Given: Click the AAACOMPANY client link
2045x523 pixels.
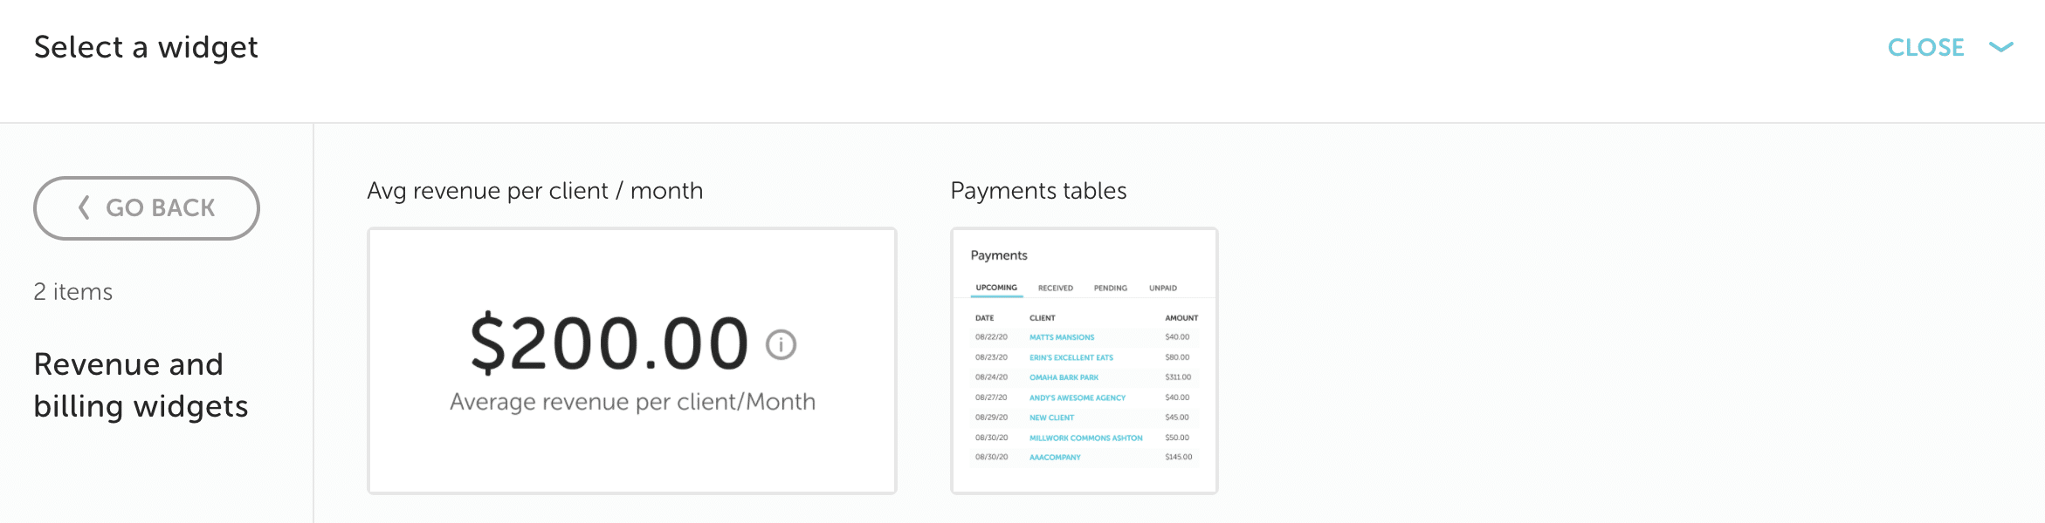Looking at the screenshot, I should coord(1055,458).
